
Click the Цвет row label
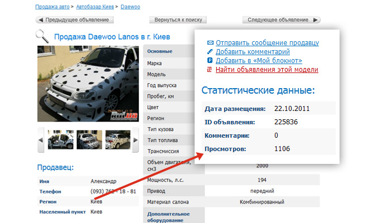153,107
